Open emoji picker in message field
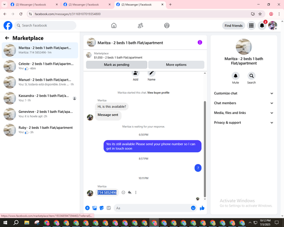Screen dimensions: 284x227 pyautogui.click(x=193, y=208)
